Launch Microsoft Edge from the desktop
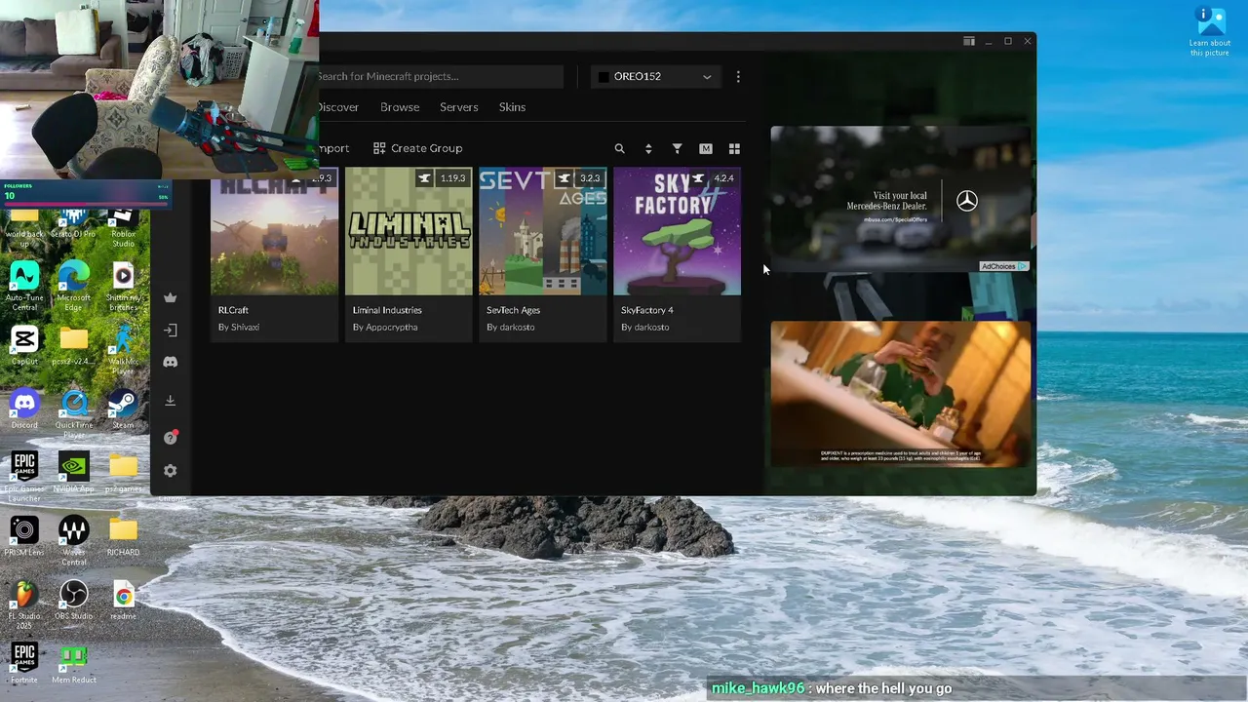The height and width of the screenshot is (702, 1248). (74, 285)
